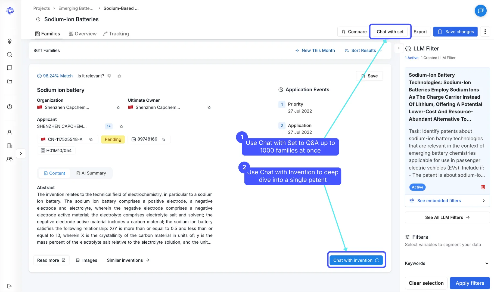Click the info icon beside Sodium-Ion Batteries
This screenshot has width=494, height=292.
38,19
